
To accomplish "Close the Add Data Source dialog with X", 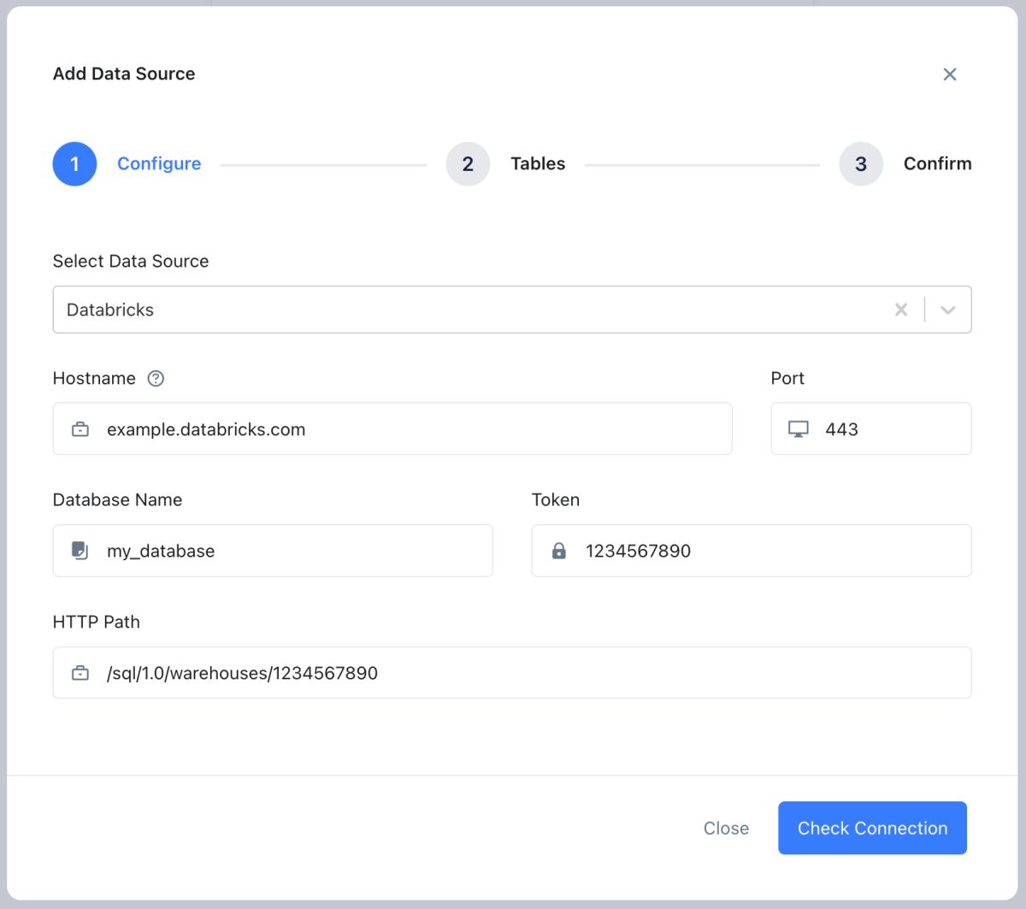I will pyautogui.click(x=949, y=74).
